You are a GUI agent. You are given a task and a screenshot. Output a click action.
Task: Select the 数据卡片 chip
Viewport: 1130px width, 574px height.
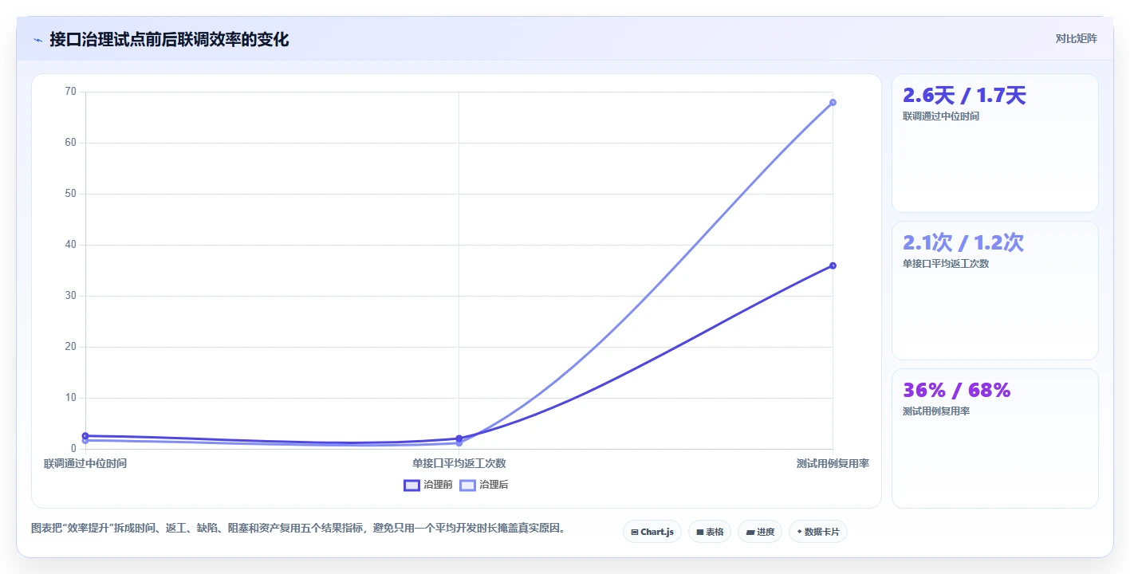[817, 532]
